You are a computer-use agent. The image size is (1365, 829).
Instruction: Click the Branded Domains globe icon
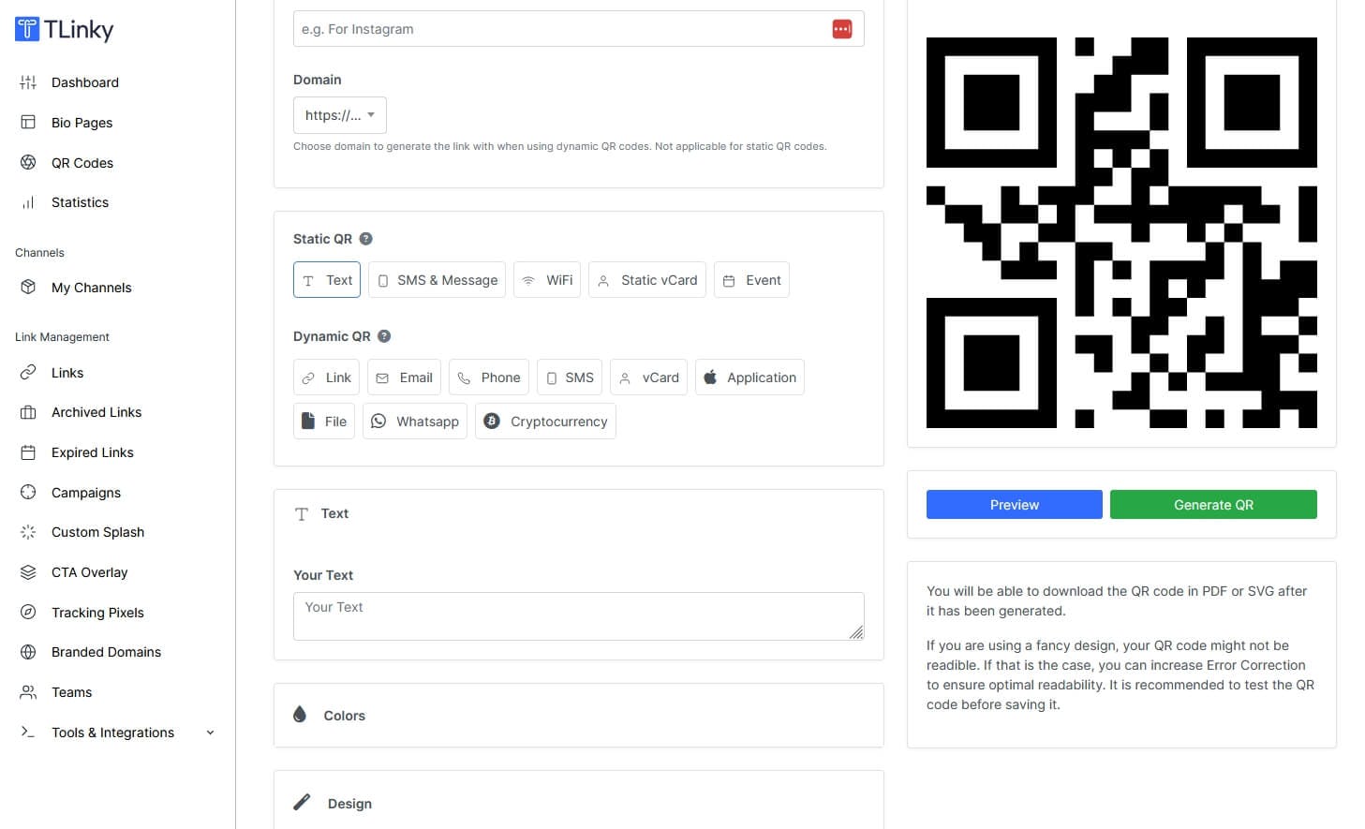pos(28,652)
